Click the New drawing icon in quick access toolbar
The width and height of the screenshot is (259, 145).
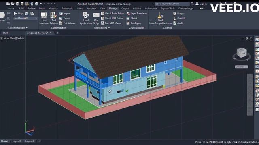(8, 4)
